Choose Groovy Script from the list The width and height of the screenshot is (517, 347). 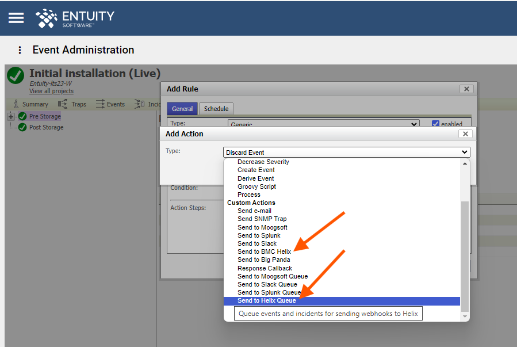click(256, 186)
